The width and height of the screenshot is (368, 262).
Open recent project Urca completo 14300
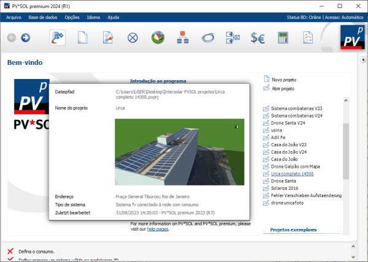(x=292, y=174)
